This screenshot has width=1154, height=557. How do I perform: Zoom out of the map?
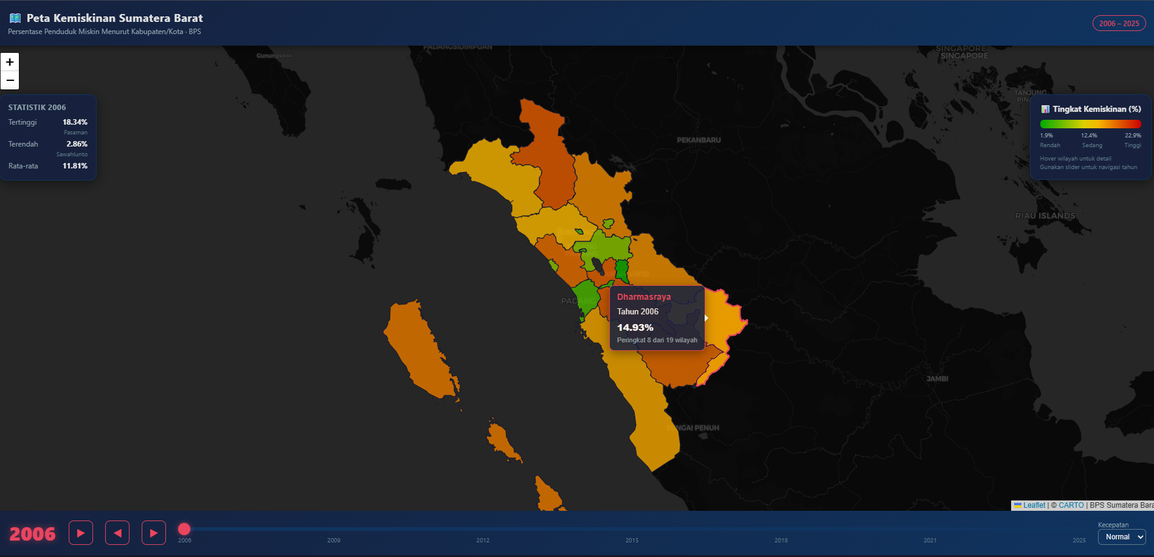click(x=10, y=80)
